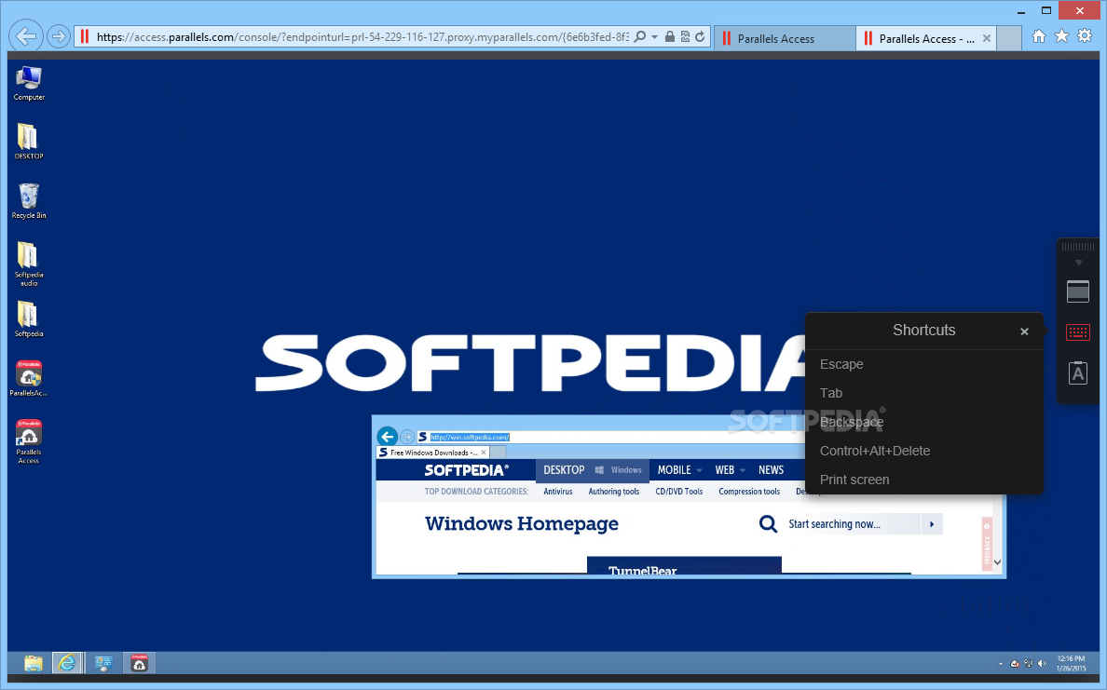Open the browser Home page icon
The image size is (1107, 690).
point(1039,36)
